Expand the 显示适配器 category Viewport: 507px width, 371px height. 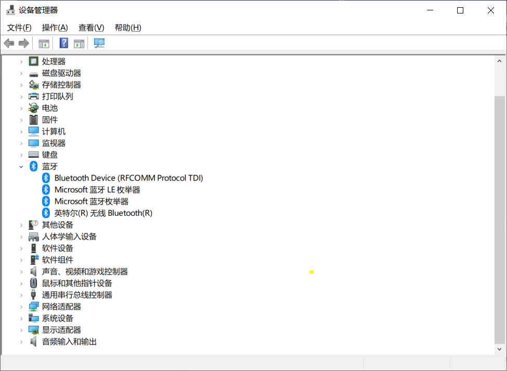pos(21,330)
